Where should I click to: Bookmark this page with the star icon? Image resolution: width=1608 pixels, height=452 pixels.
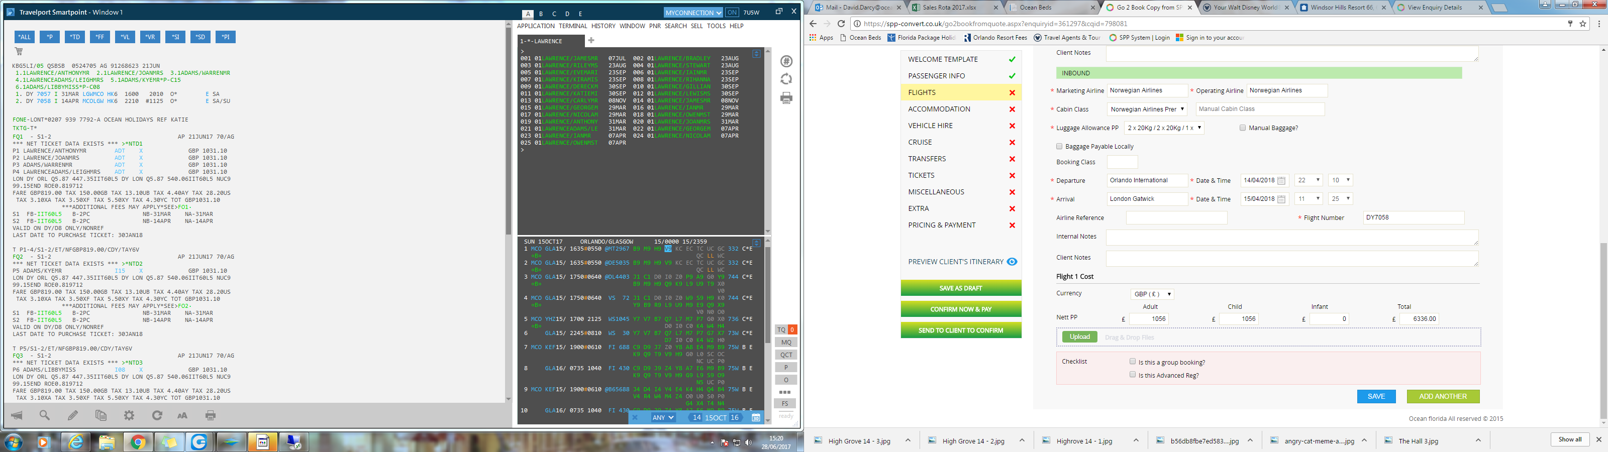coord(1583,24)
